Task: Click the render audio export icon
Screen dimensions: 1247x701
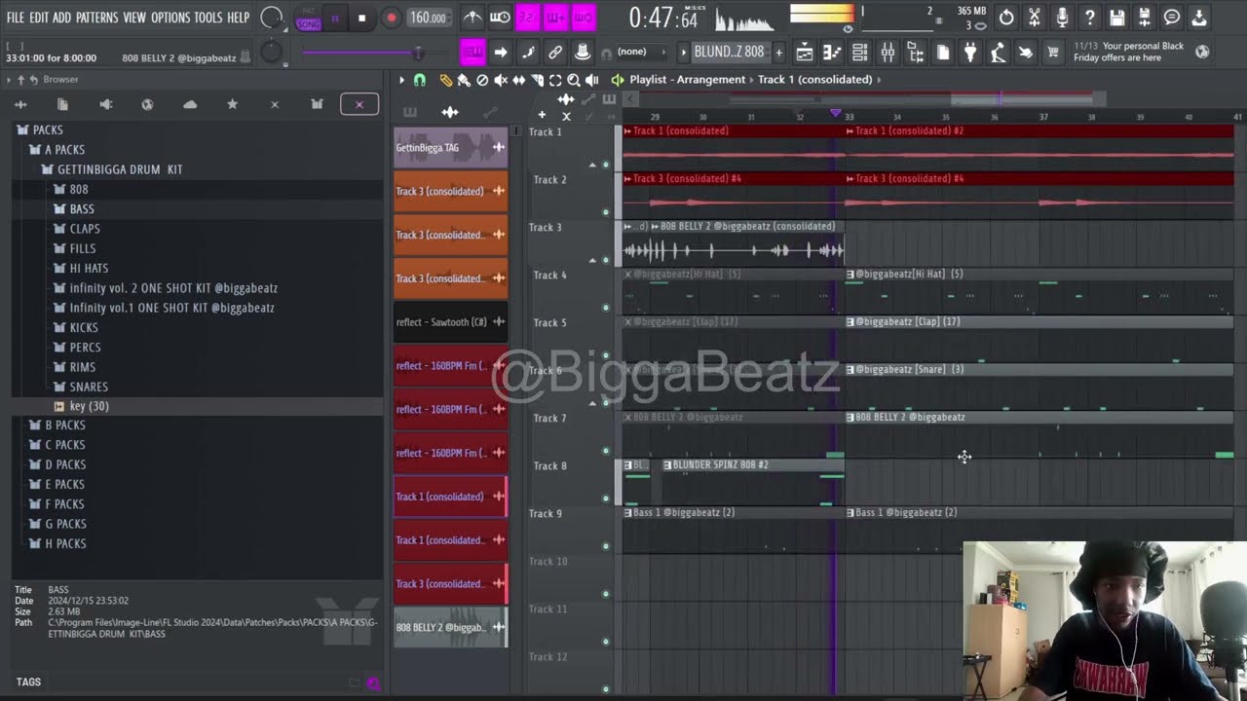Action: [1144, 18]
